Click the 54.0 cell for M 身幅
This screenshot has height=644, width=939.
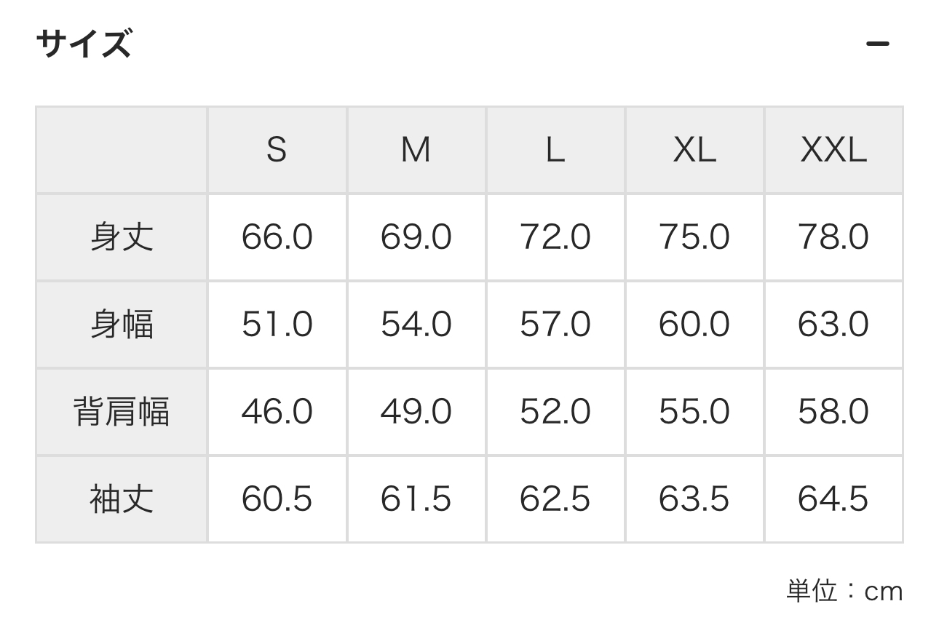(x=416, y=325)
